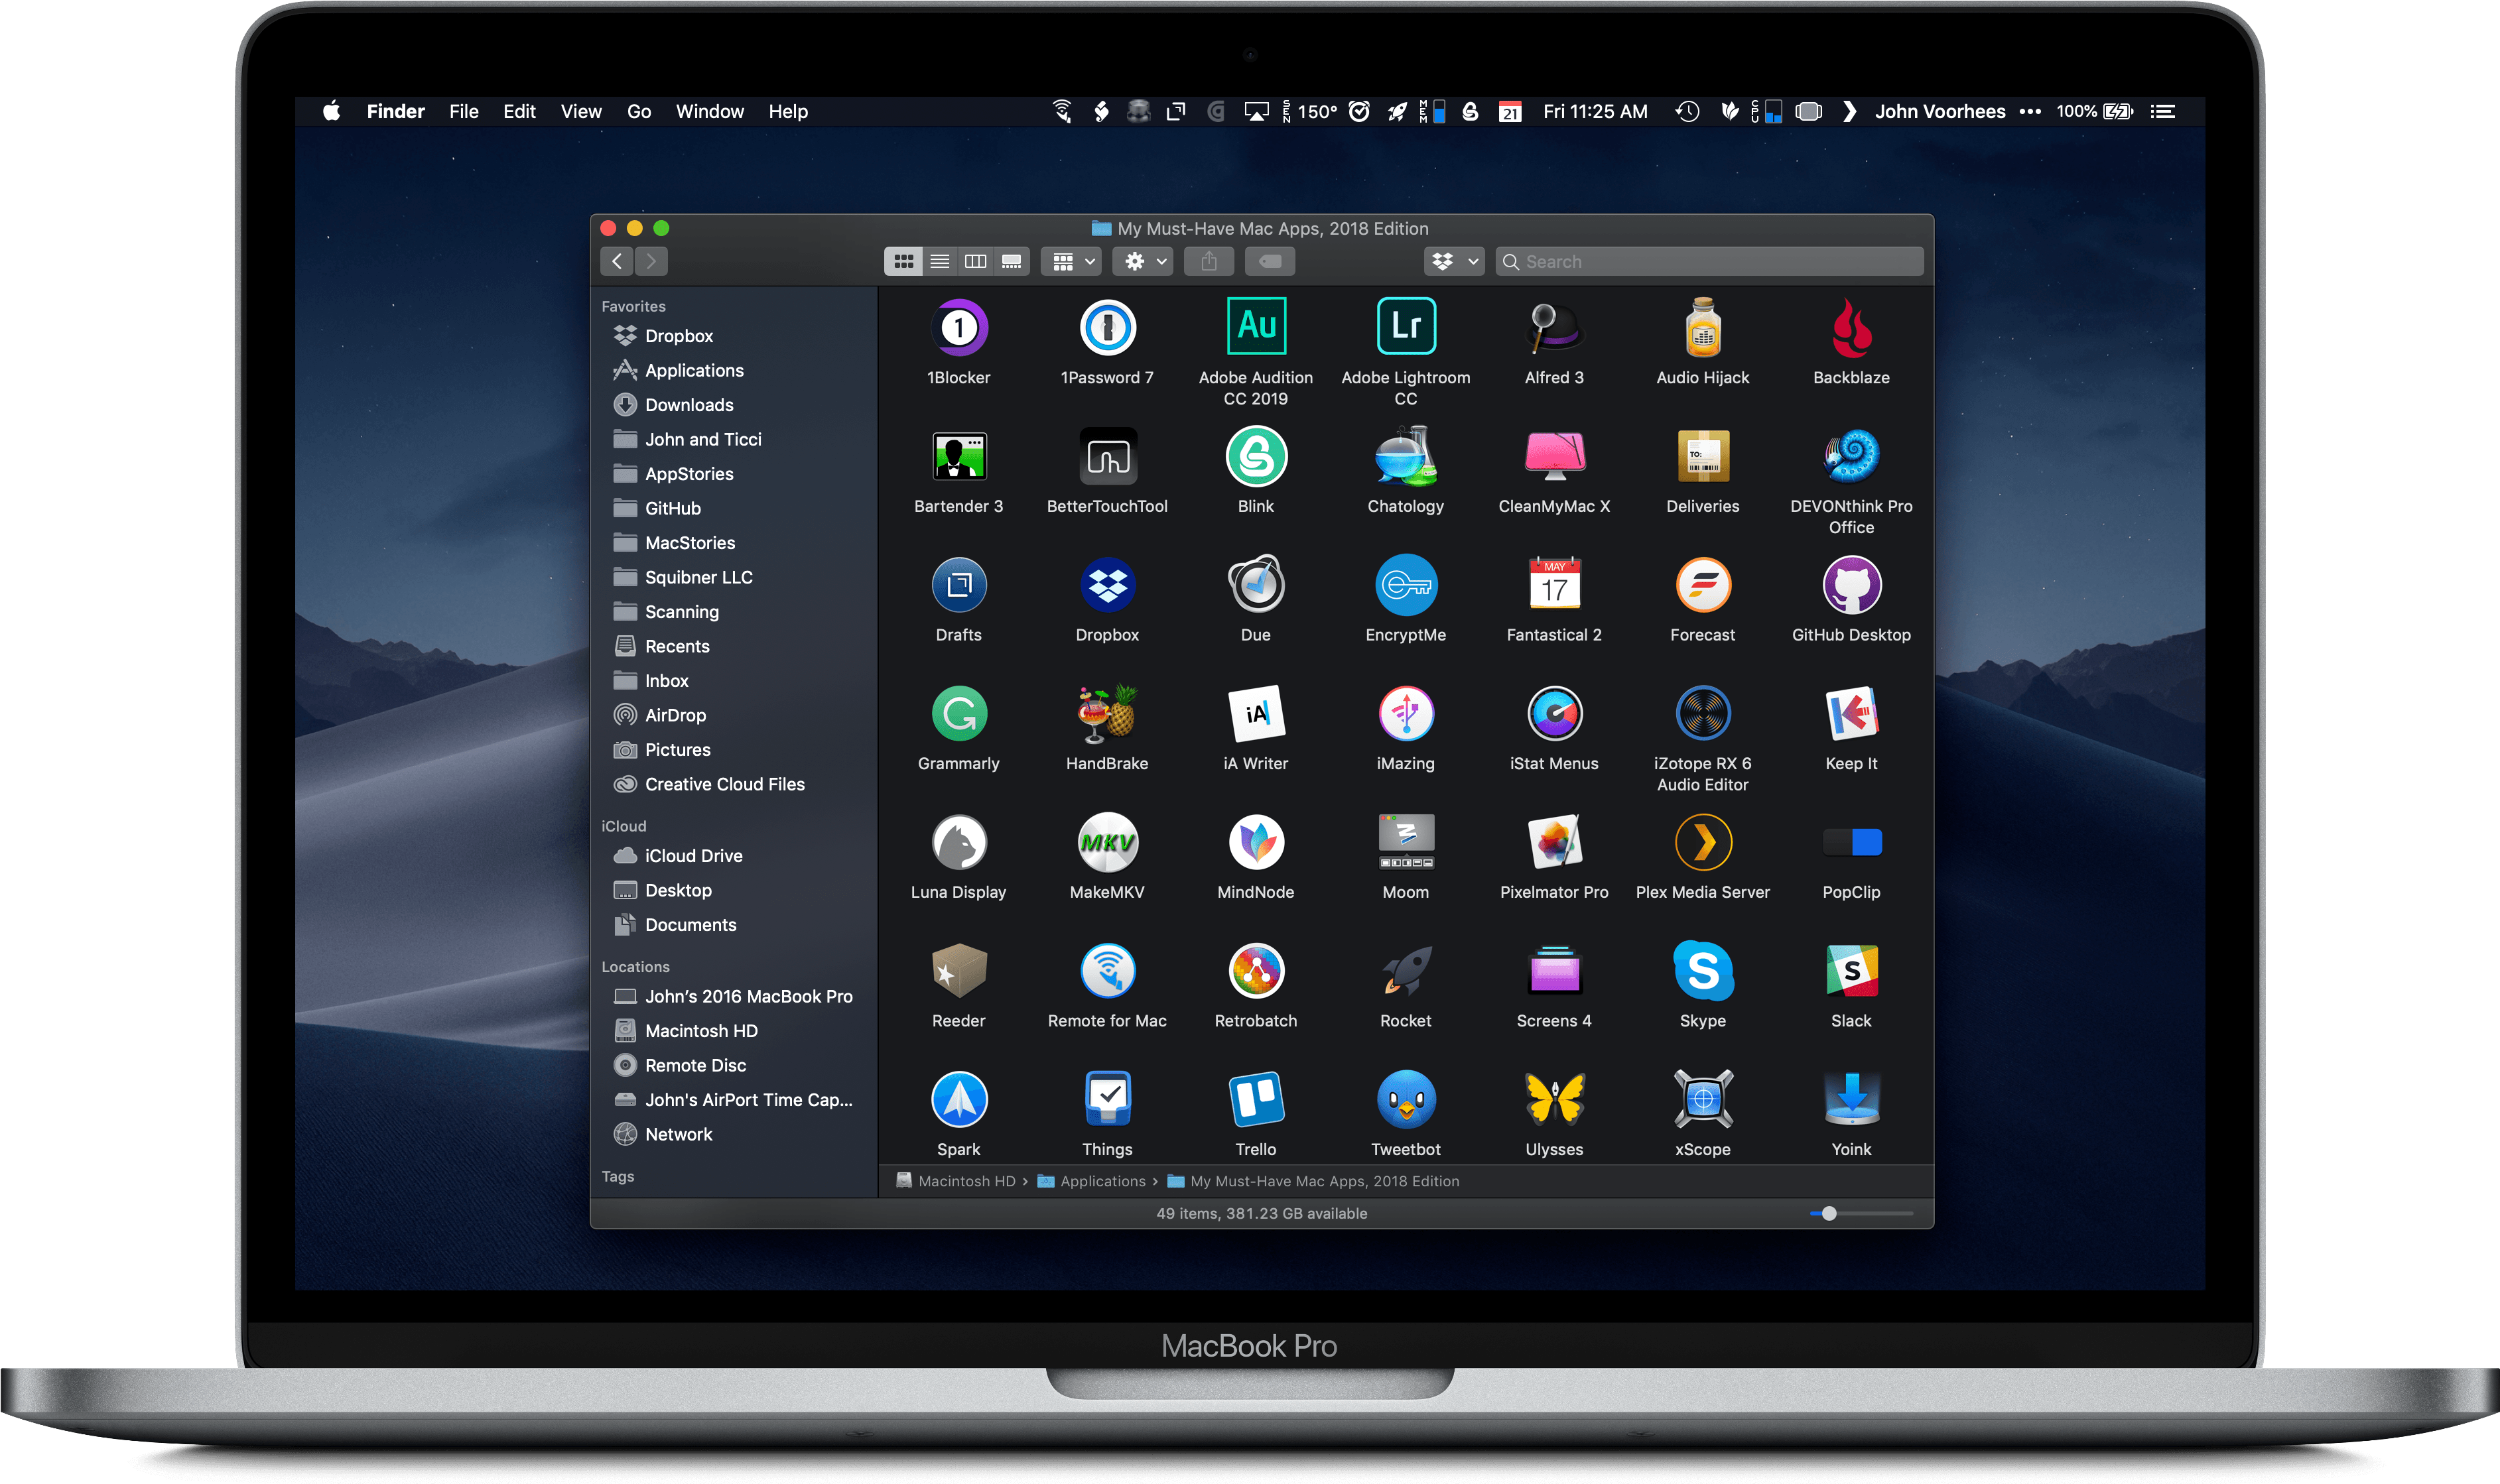Image resolution: width=2500 pixels, height=1484 pixels.
Task: Open the 1Password 7 app icon
Action: [x=1107, y=327]
